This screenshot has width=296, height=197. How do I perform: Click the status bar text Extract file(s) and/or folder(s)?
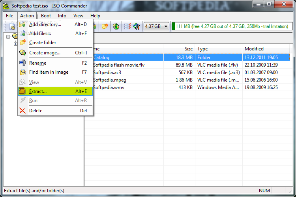[34, 191]
